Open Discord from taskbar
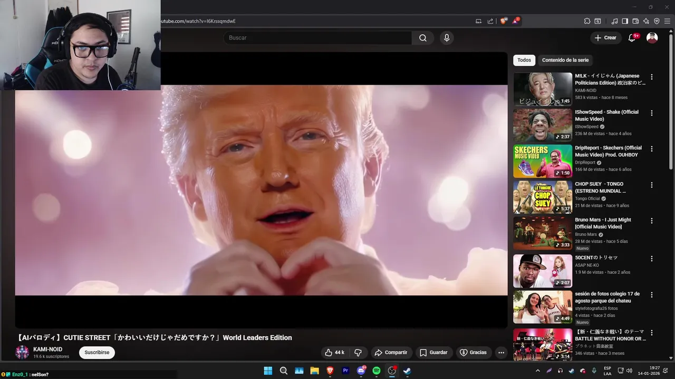 pyautogui.click(x=361, y=371)
